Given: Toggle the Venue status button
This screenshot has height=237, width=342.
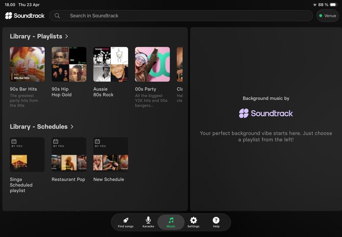Looking at the screenshot, I should pyautogui.click(x=327, y=16).
